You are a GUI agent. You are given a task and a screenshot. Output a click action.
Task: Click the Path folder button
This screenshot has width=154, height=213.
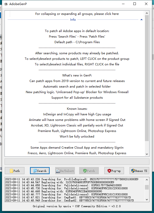coord(15,171)
